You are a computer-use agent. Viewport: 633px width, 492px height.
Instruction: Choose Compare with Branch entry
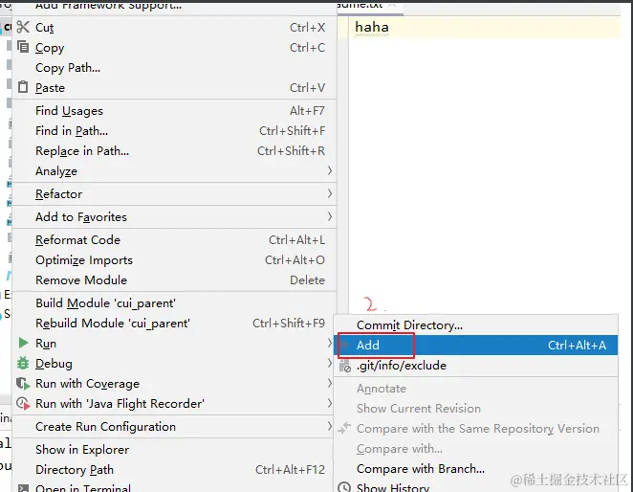point(476,469)
